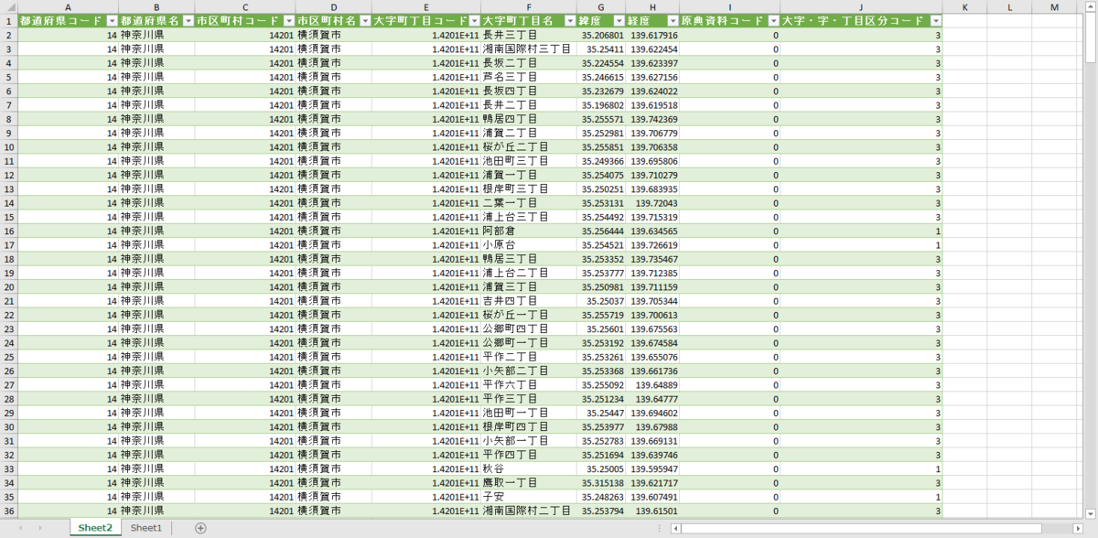Select the Sheet2 tab
This screenshot has height=538, width=1098.
95,528
